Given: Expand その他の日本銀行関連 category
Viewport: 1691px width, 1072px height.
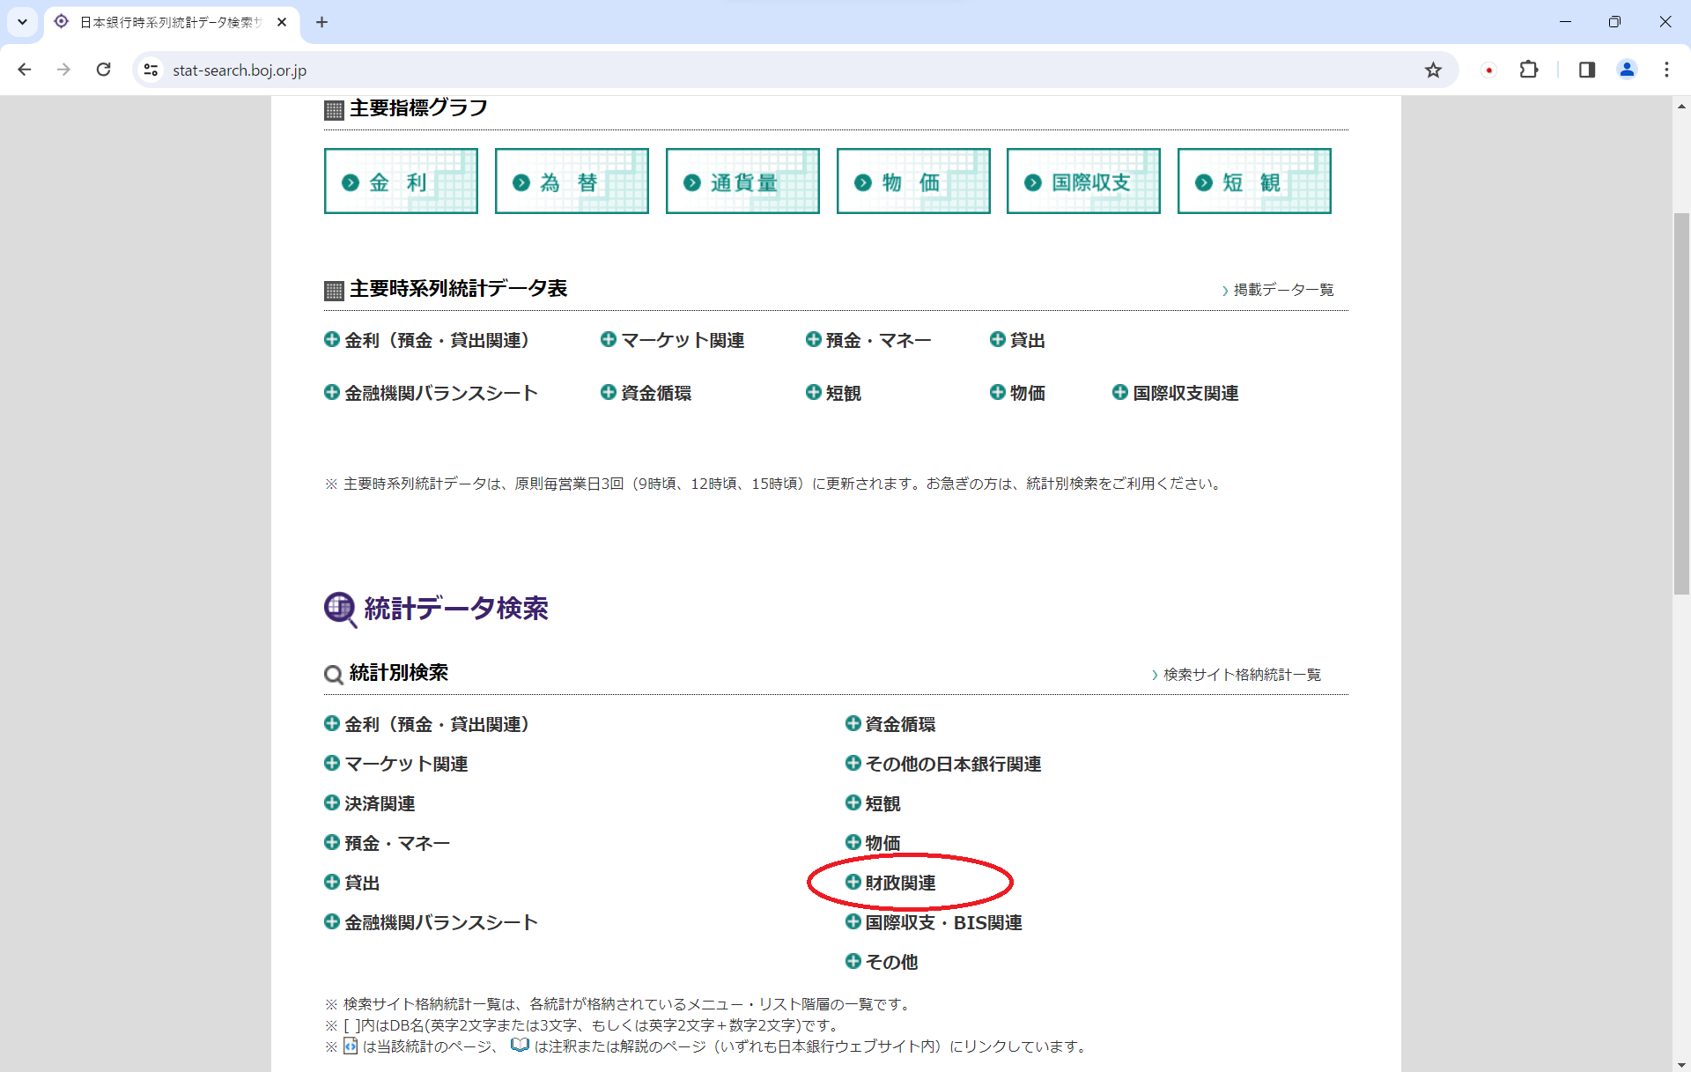Looking at the screenshot, I should pyautogui.click(x=952, y=764).
